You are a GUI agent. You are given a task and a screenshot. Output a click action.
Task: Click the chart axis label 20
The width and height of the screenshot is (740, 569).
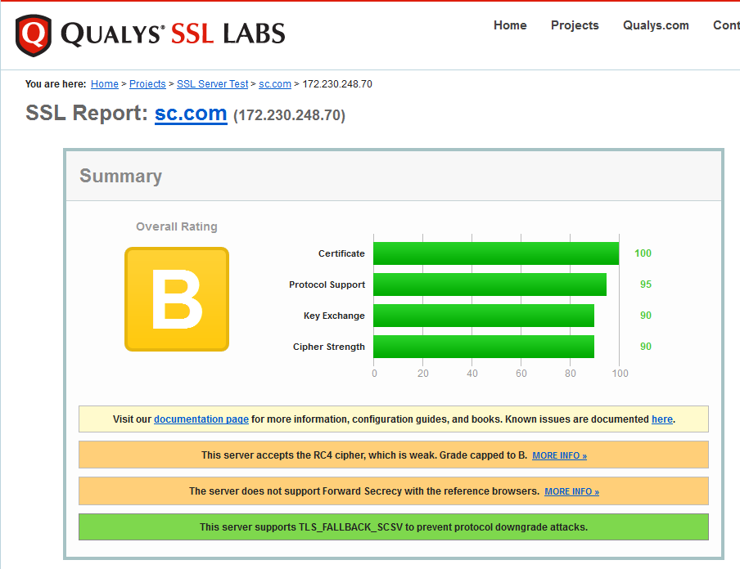point(423,374)
